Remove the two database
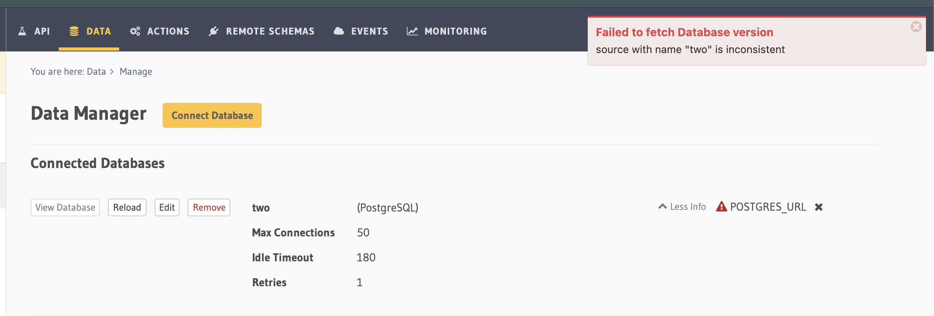 click(209, 207)
